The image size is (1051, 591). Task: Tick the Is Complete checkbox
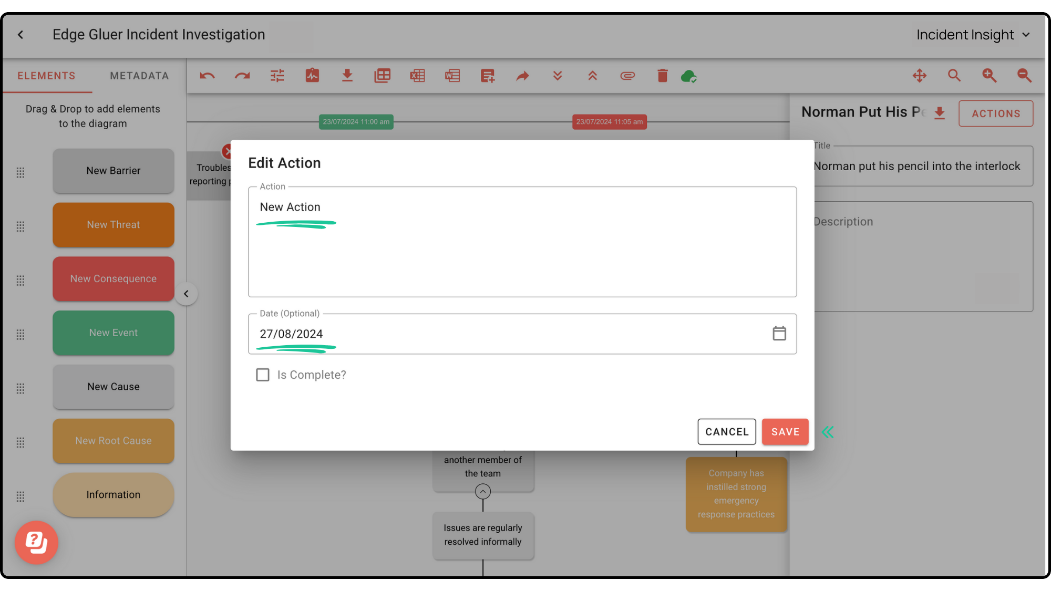pyautogui.click(x=263, y=375)
